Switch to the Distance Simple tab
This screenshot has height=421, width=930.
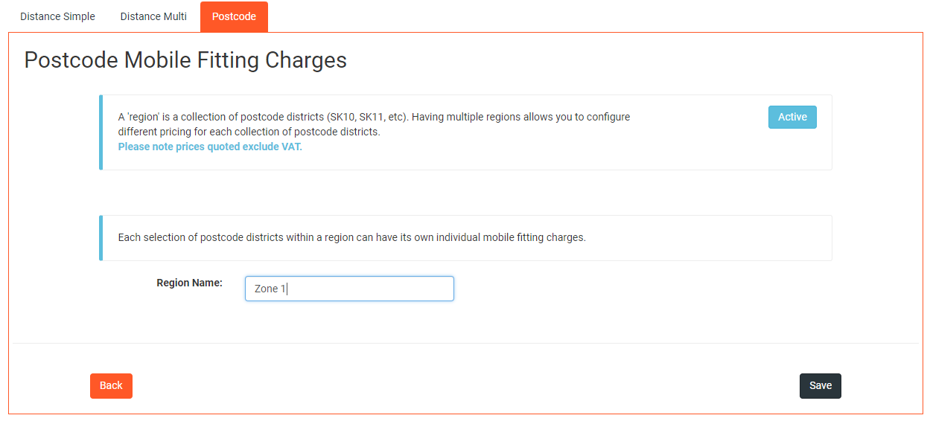(x=57, y=16)
